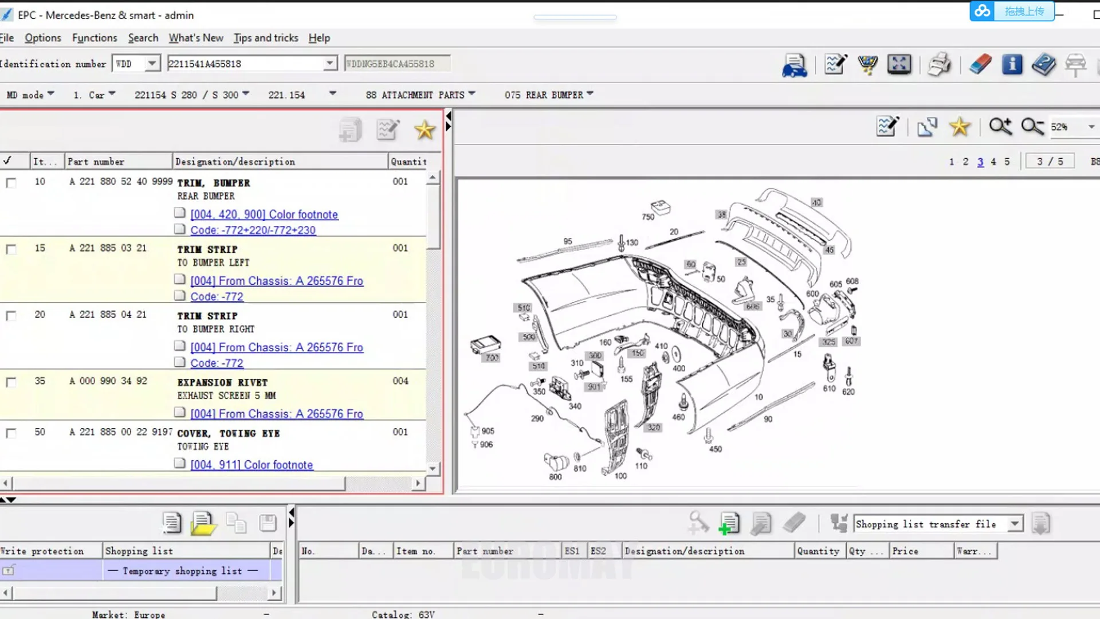Click the zoom out magnifier above diagram
This screenshot has width=1100, height=619.
click(x=1032, y=126)
